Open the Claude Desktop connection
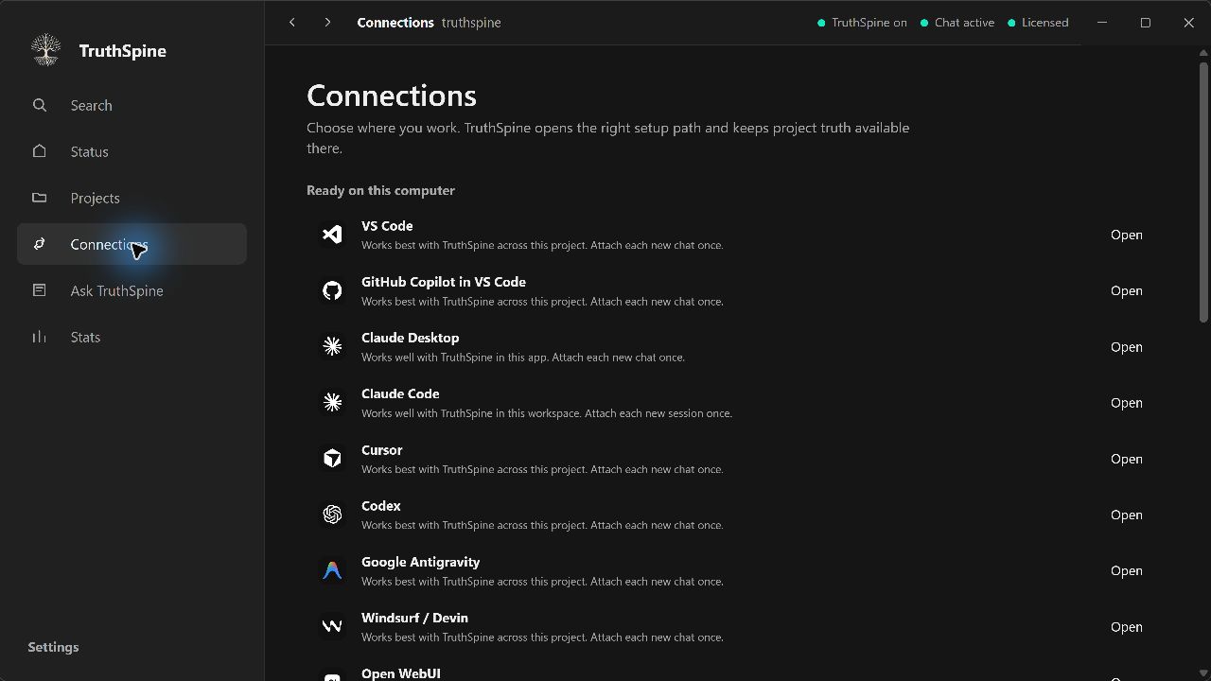Screen dimensions: 1211x681 pos(1126,347)
